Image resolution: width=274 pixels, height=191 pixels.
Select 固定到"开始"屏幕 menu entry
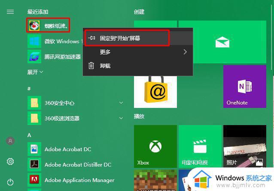[138, 38]
